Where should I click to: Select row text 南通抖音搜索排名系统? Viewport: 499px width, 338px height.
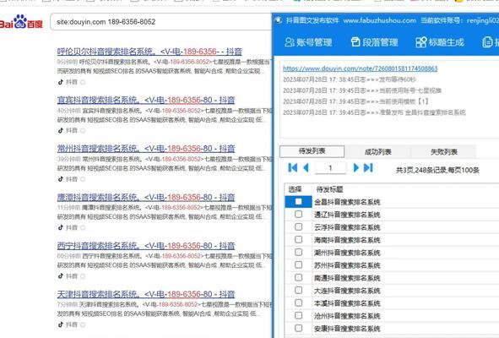347,278
